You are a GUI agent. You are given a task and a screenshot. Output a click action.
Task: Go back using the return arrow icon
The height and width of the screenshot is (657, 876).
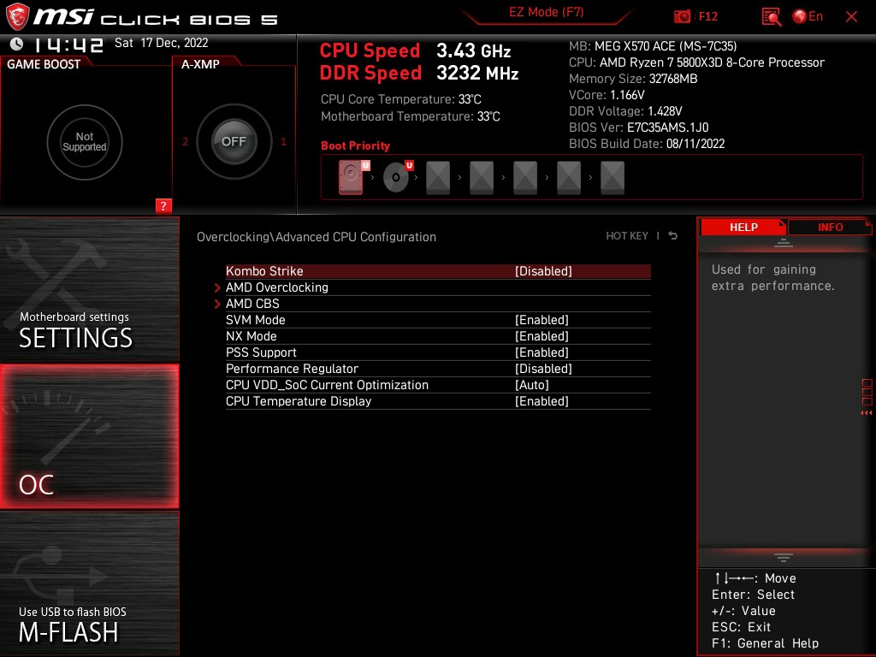pyautogui.click(x=673, y=236)
